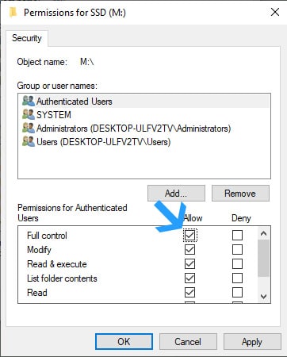Click the Cancel button
This screenshot has height=357, width=287.
[188, 341]
